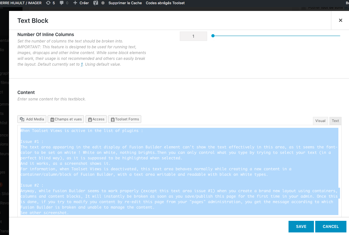Open the Access shortcode button
This screenshot has height=235, width=349.
pos(96,119)
